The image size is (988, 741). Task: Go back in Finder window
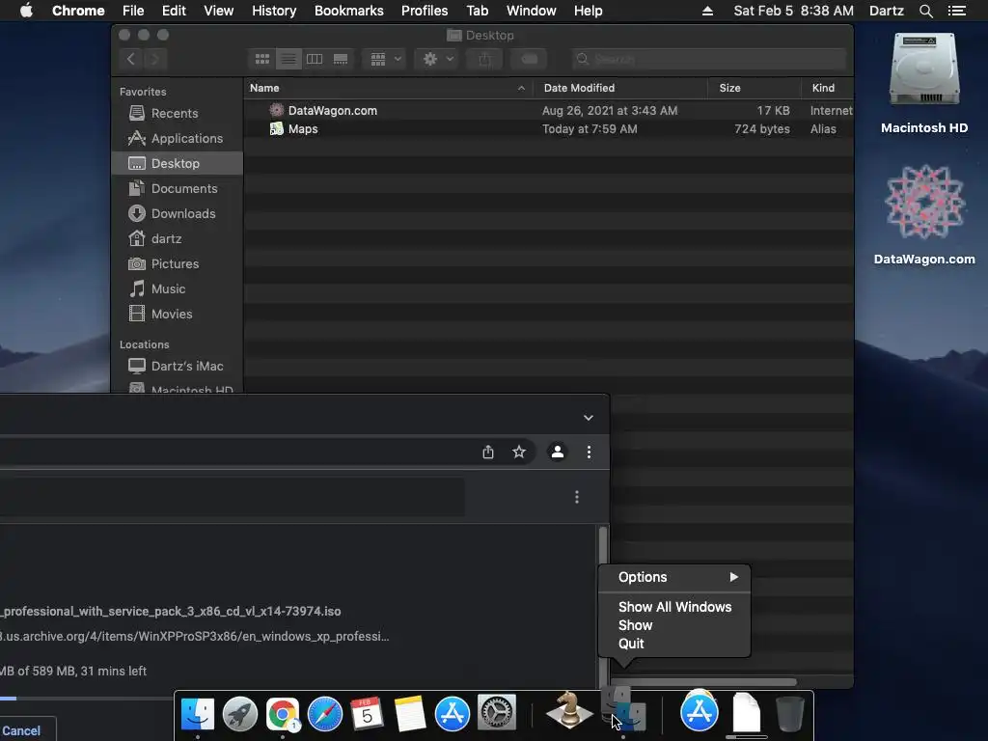coord(131,59)
